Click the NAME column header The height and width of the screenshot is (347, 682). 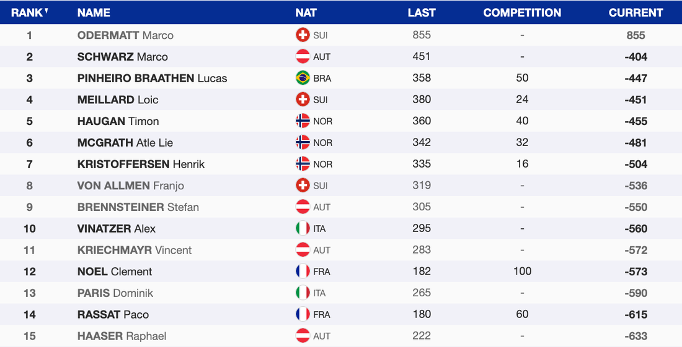pyautogui.click(x=94, y=12)
